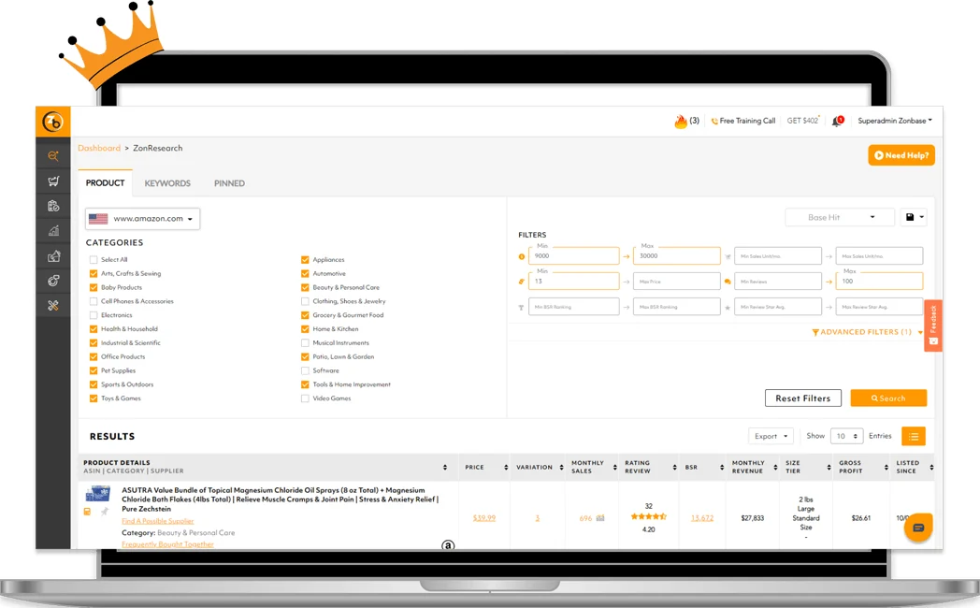Open the www.amazon.com marketplace dropdown

click(142, 219)
